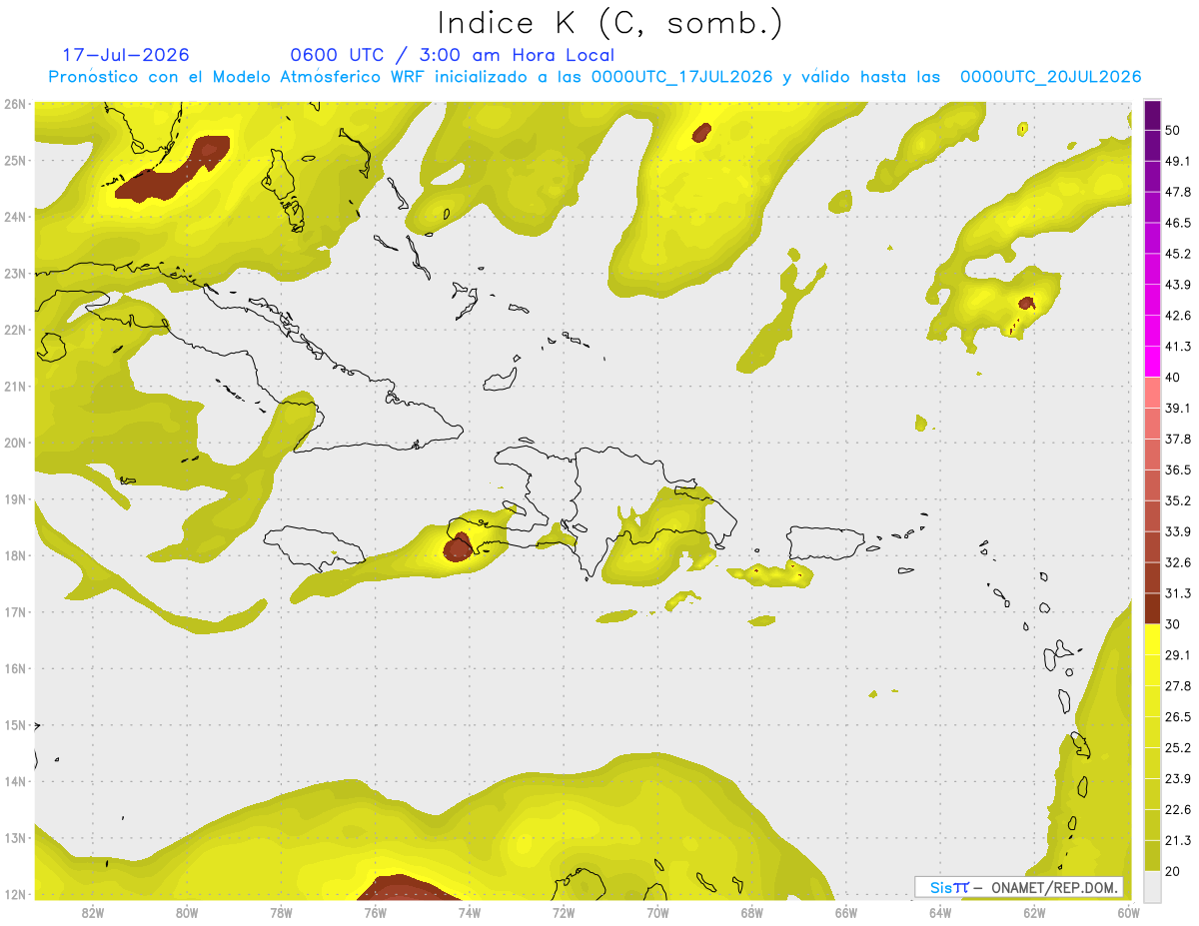The width and height of the screenshot is (1199, 926).
Task: Click the colorbar value '50'
Action: click(x=1174, y=130)
